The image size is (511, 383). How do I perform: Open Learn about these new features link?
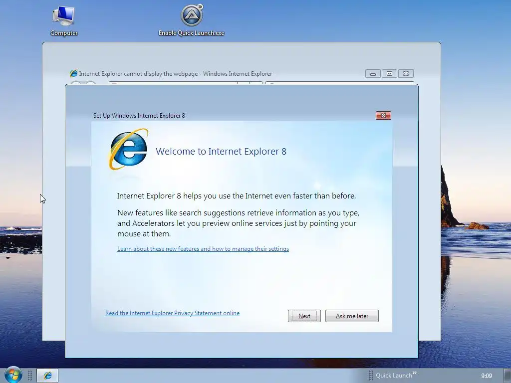(203, 249)
